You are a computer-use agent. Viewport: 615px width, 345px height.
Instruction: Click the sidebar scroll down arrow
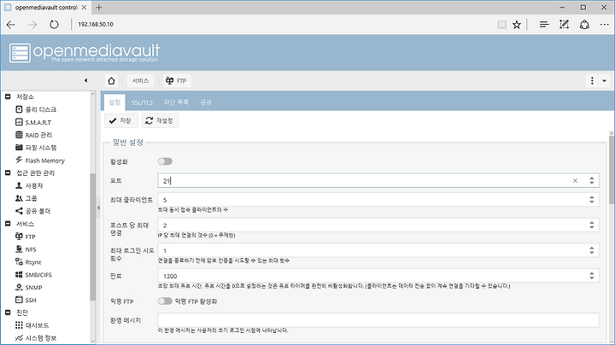point(92,341)
